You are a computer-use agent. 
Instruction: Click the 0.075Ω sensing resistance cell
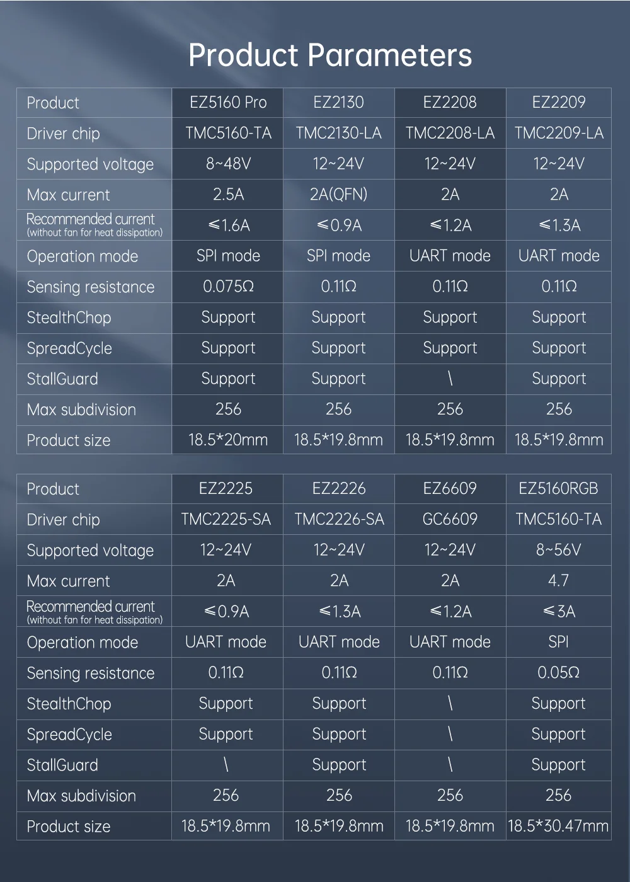(228, 287)
